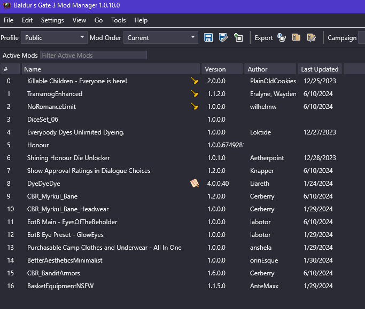Open the Help menu

(x=141, y=20)
